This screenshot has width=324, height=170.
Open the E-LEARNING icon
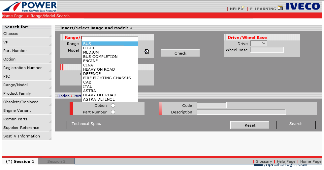(x=280, y=8)
